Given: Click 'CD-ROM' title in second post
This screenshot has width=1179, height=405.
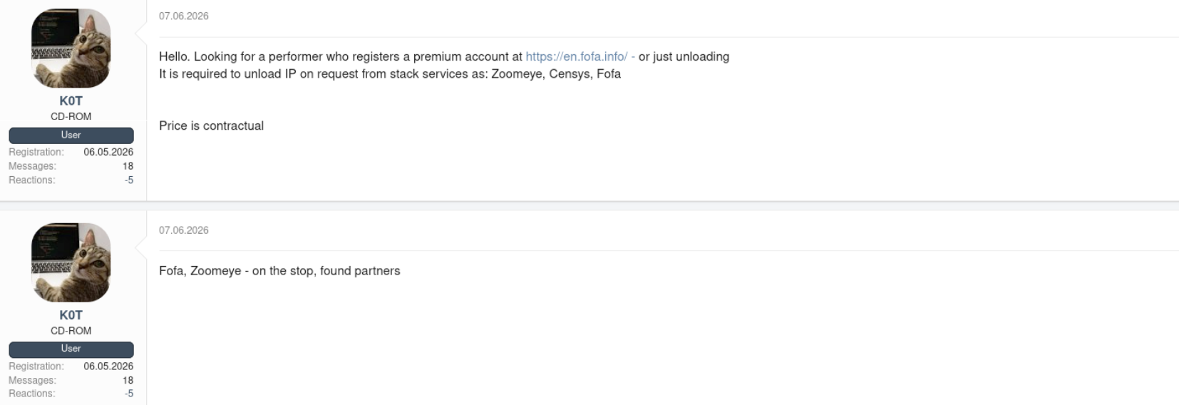Looking at the screenshot, I should [71, 331].
